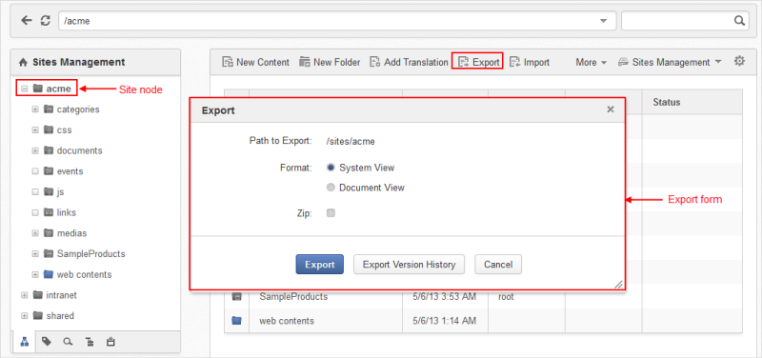Click the Sites Management home icon

[x=22, y=62]
